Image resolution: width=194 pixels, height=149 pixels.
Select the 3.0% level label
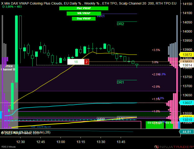155,62
